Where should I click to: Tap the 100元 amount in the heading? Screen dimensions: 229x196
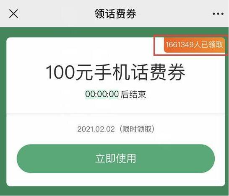point(69,72)
